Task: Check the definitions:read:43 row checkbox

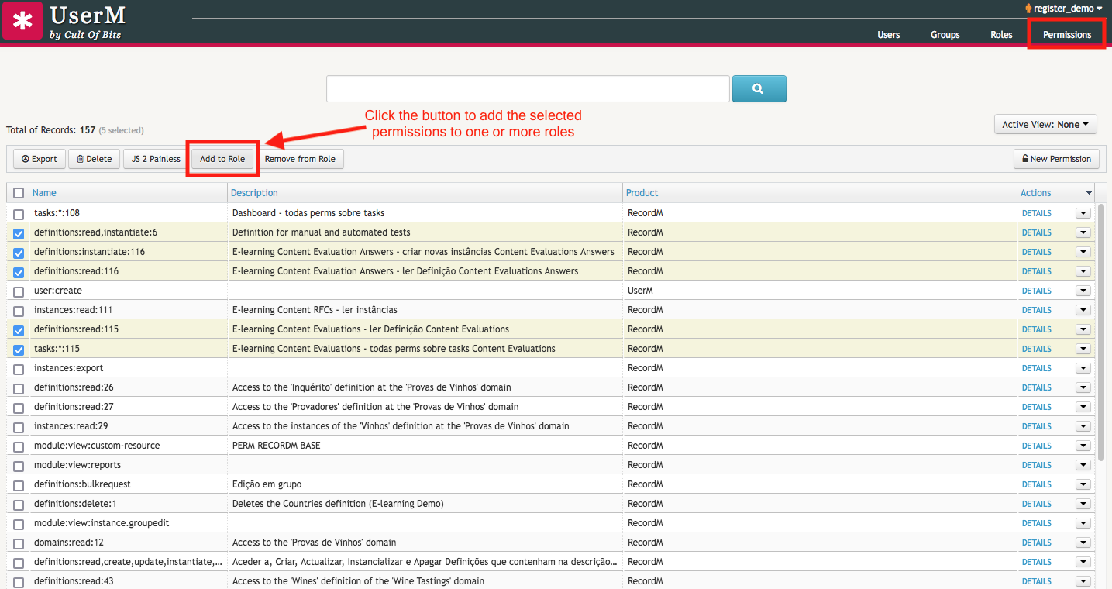Action: click(19, 582)
